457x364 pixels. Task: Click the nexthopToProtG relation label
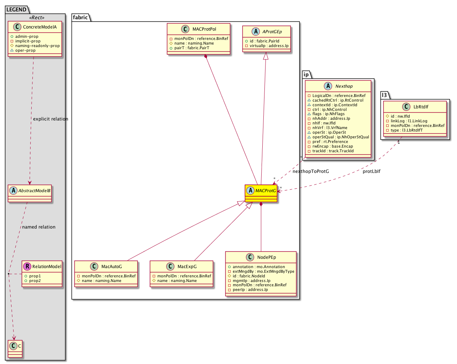[311, 171]
